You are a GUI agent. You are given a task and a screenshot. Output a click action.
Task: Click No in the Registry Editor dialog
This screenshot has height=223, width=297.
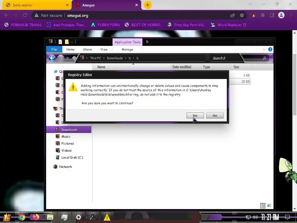coord(215,116)
